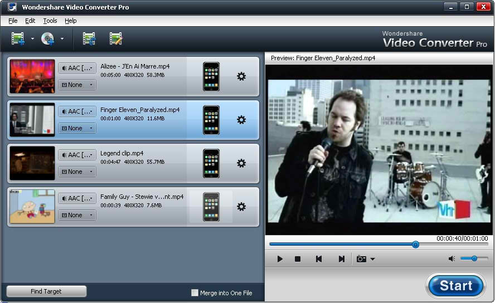Click the Add Video Files icon

(x=18, y=39)
